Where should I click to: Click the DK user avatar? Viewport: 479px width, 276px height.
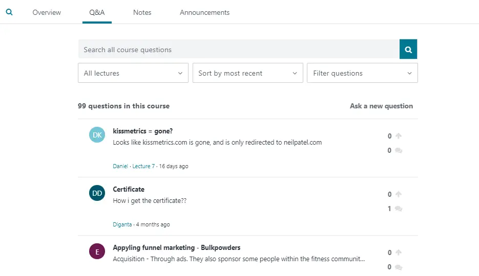(x=97, y=134)
